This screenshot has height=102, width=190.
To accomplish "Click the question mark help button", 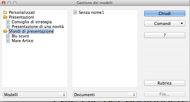I will click(165, 35).
